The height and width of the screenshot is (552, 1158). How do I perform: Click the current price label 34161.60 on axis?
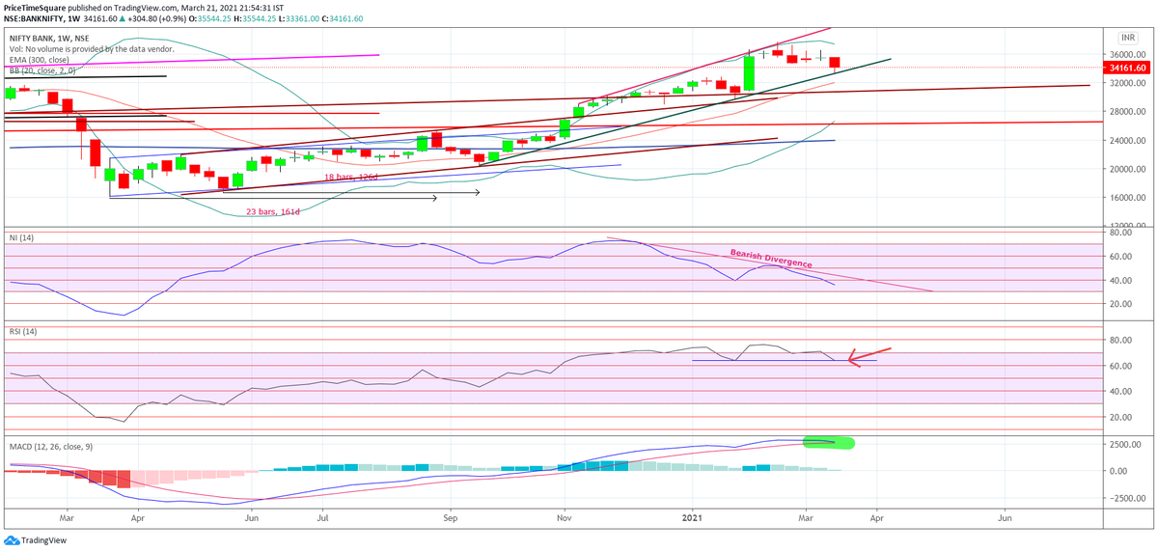pyautogui.click(x=1127, y=68)
